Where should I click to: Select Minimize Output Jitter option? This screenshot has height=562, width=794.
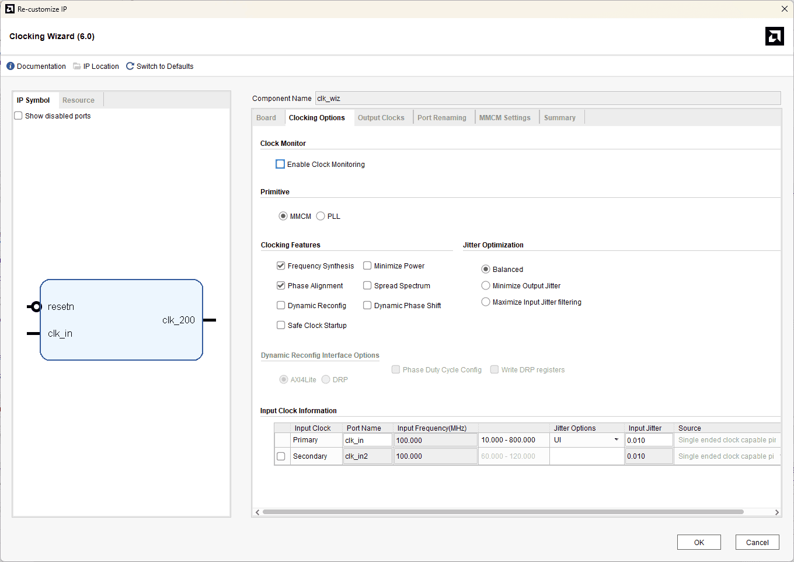pos(486,286)
